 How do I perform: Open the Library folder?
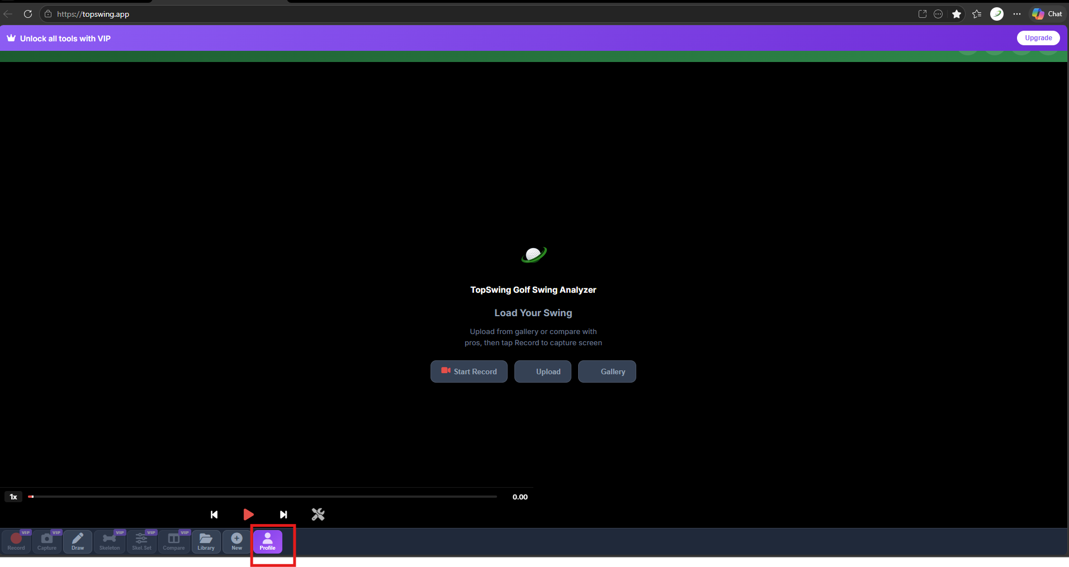coord(206,541)
